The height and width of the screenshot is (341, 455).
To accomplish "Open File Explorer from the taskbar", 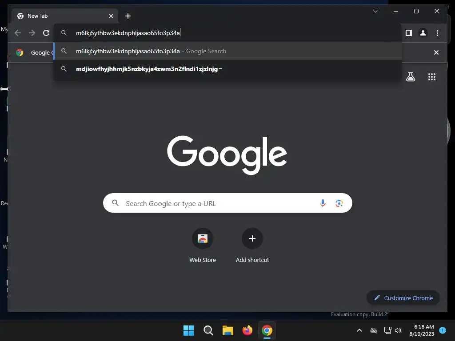I will pos(228,330).
